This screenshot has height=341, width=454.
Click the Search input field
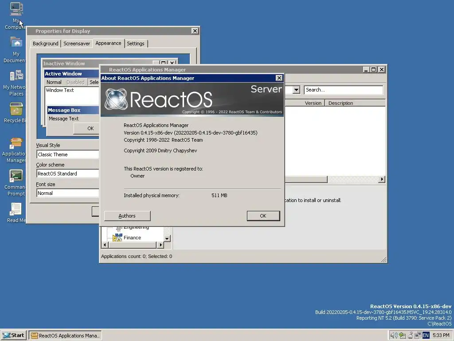344,90
